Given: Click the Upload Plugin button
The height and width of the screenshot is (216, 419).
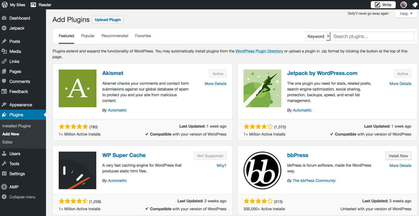Looking at the screenshot, I should point(108,20).
